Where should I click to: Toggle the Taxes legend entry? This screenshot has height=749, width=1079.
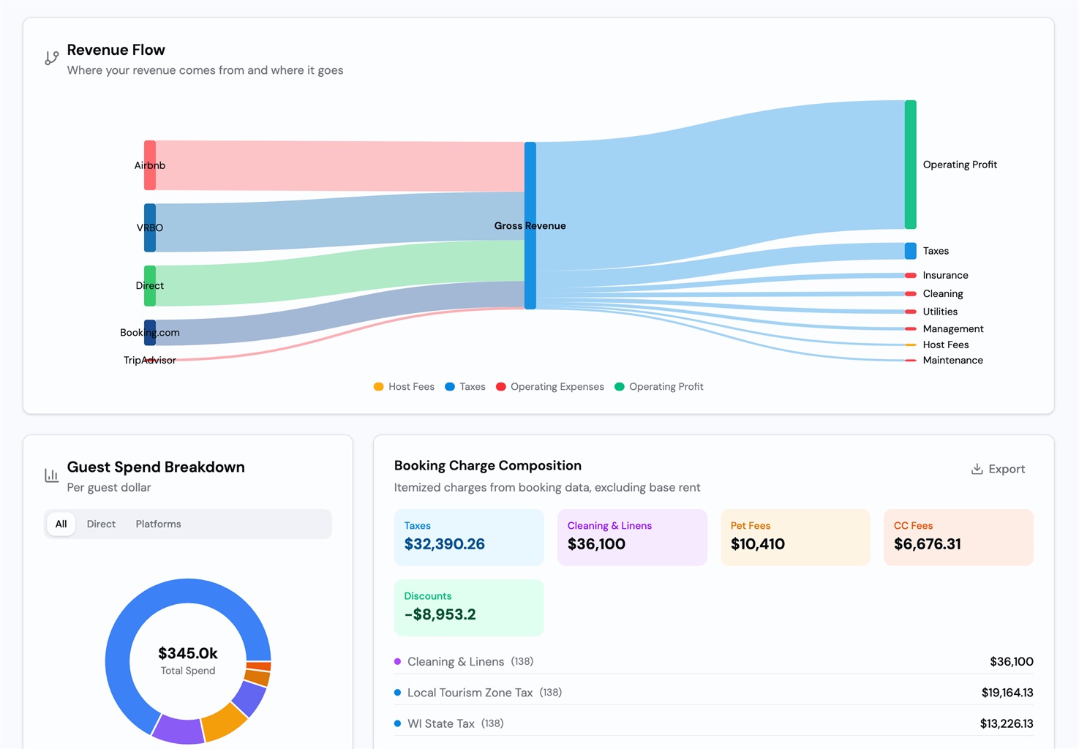[x=465, y=387]
